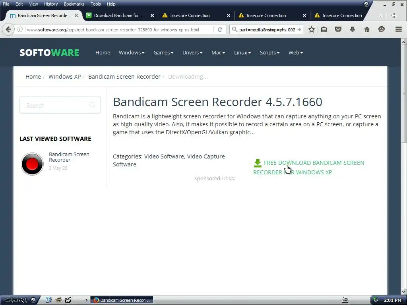The height and width of the screenshot is (305, 407).
Task: Click the keyboard icon in taskbar
Action: pyautogui.click(x=345, y=300)
